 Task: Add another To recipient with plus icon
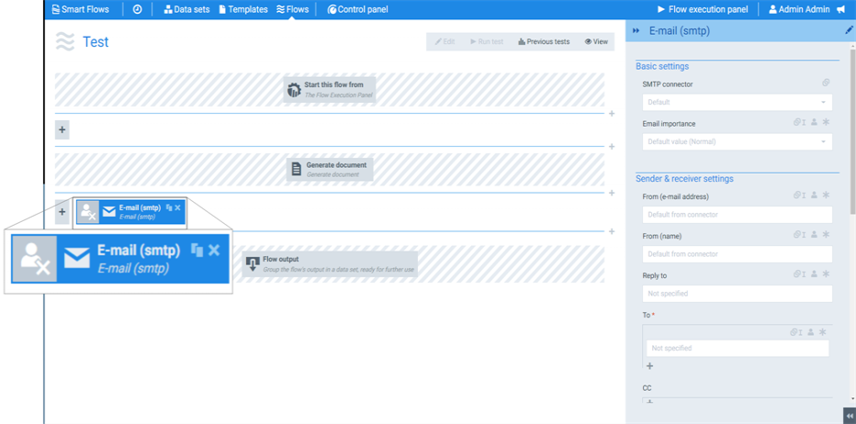pyautogui.click(x=649, y=366)
